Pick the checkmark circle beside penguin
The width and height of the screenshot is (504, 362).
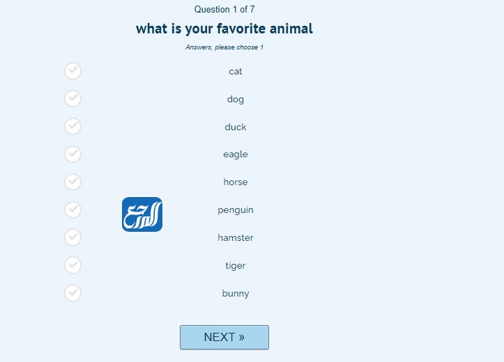point(72,210)
